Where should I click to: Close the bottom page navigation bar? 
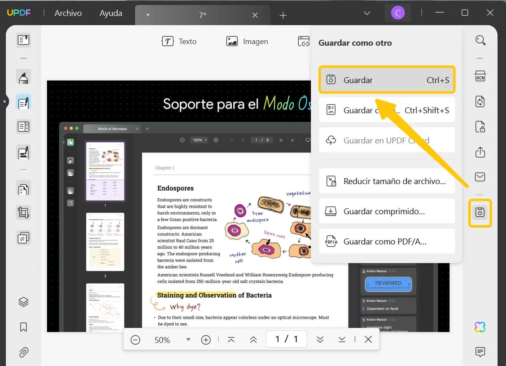pyautogui.click(x=368, y=340)
